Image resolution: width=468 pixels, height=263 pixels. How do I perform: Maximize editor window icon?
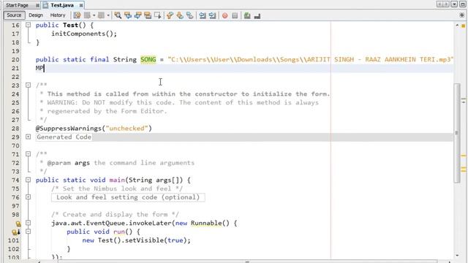pos(463,4)
